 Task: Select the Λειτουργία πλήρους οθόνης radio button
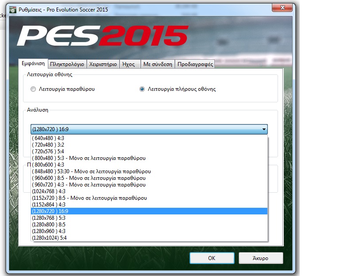coord(142,89)
